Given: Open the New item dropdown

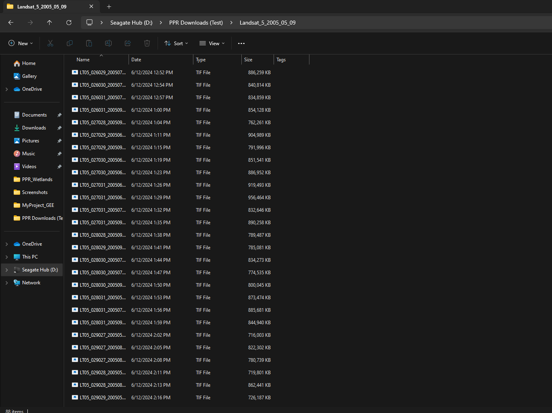Looking at the screenshot, I should (21, 43).
